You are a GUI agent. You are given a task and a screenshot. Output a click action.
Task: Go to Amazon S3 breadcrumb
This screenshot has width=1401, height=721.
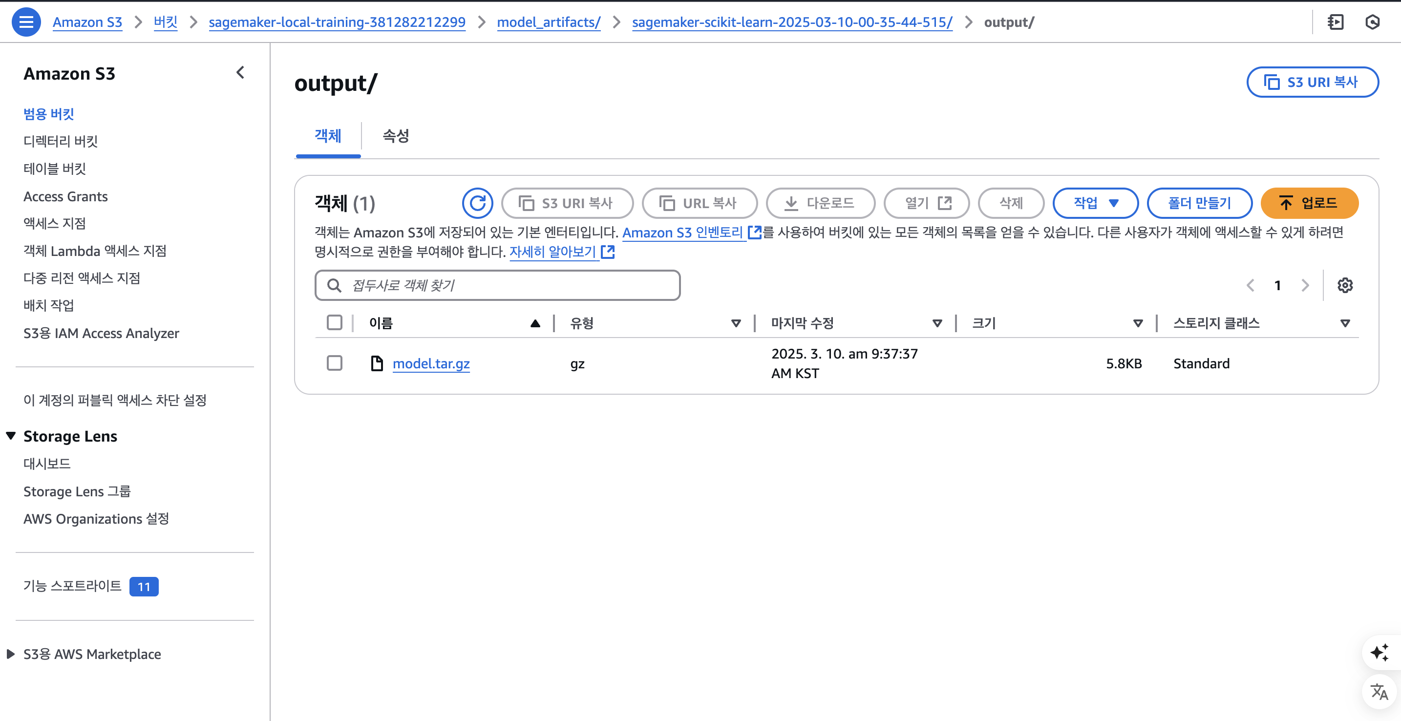[x=87, y=22]
